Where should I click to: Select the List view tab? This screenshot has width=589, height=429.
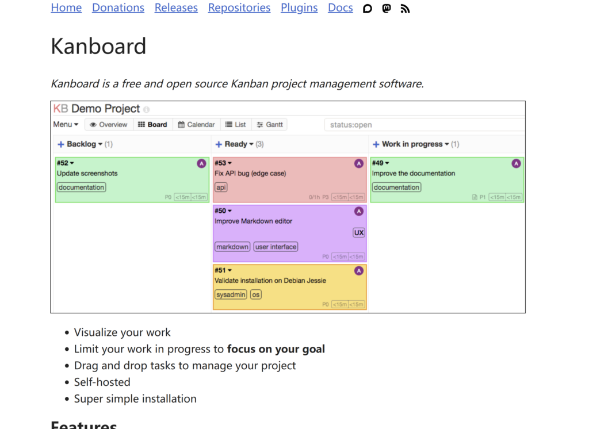[x=235, y=125]
